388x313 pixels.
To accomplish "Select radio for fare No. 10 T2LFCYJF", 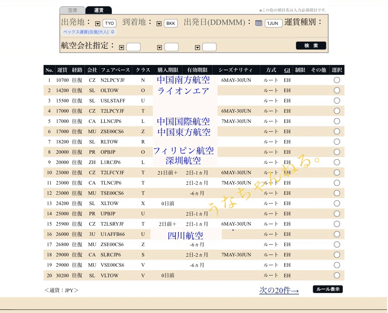I will click(337, 172).
